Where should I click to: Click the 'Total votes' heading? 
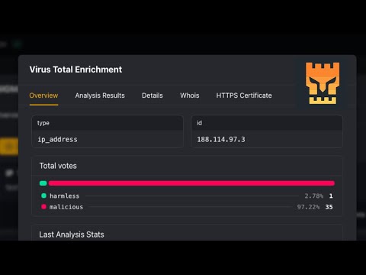tap(58, 166)
